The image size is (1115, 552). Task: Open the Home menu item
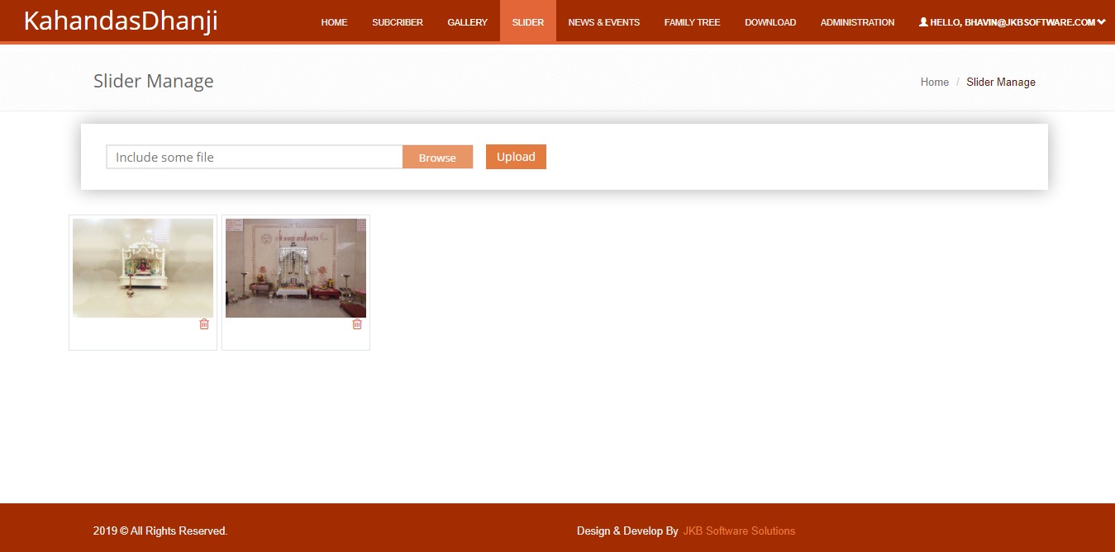pos(334,22)
